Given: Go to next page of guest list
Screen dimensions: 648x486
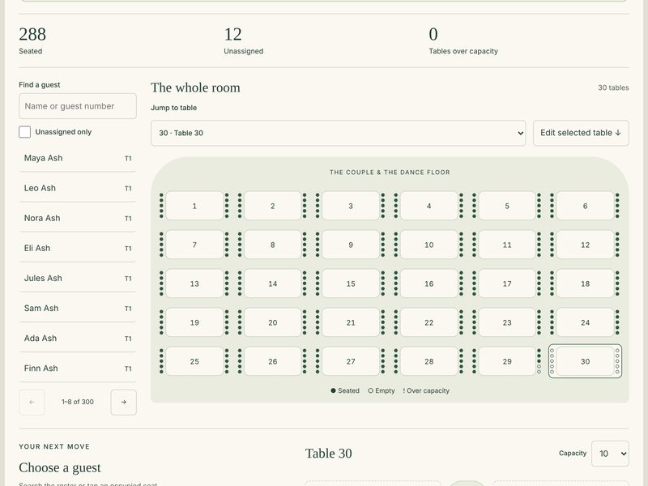Looking at the screenshot, I should [x=124, y=402].
